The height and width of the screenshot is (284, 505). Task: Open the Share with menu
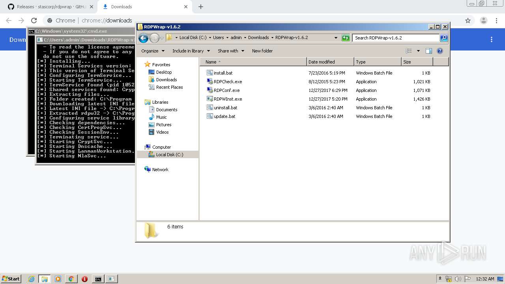tap(231, 51)
